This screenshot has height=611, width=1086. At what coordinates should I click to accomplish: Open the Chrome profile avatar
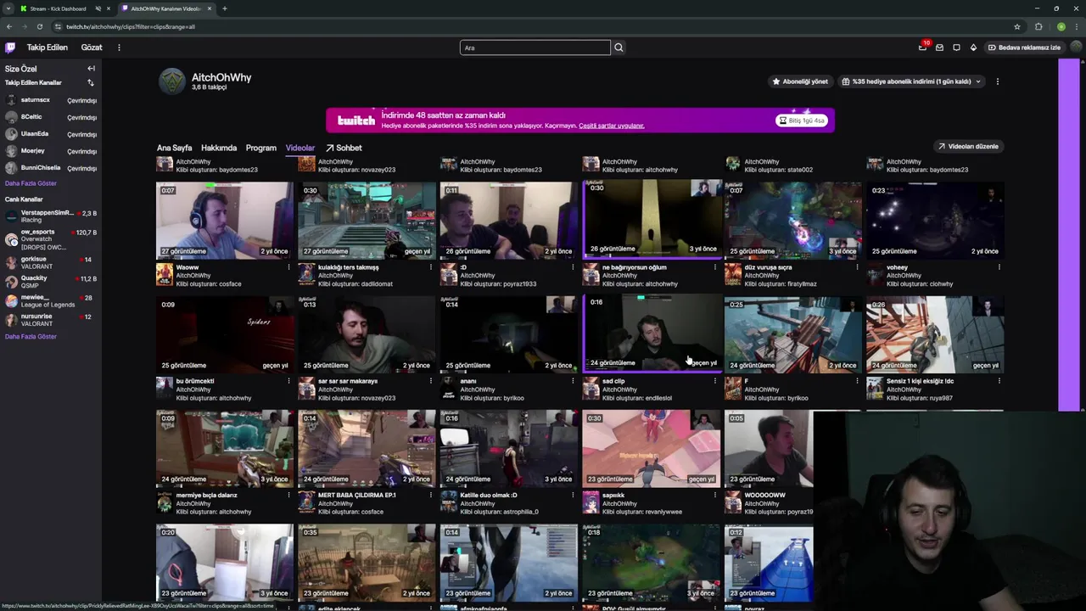click(x=1061, y=26)
